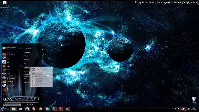Screen dimensions: 199x112
Task: Expand the Steam jump list arrow
Action: coord(21,58)
